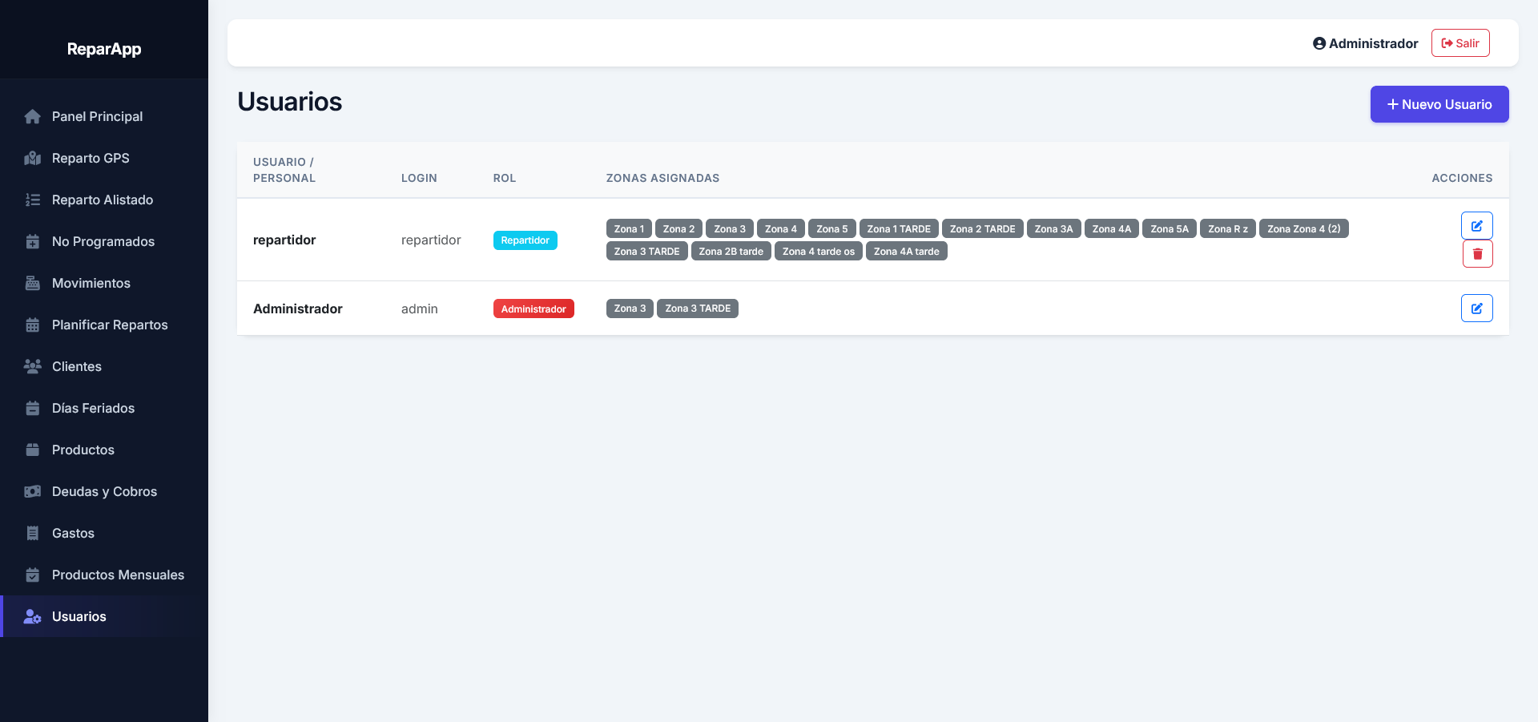1538x722 pixels.
Task: Click the Zona 1 TARDE tag
Action: [899, 229]
